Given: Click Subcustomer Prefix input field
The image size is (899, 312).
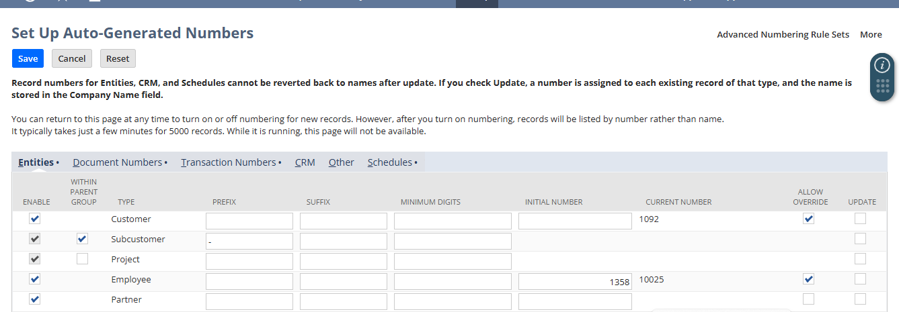Looking at the screenshot, I should click(x=249, y=242).
